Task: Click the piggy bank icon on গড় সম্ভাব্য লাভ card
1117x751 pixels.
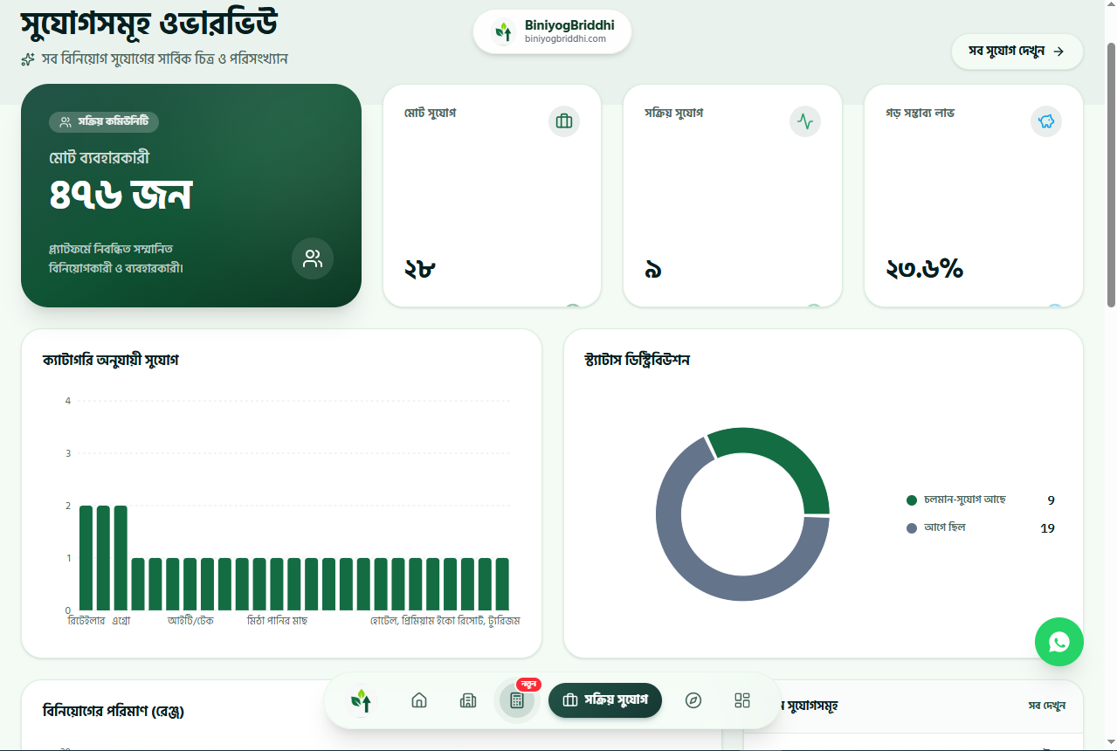Action: [1046, 121]
